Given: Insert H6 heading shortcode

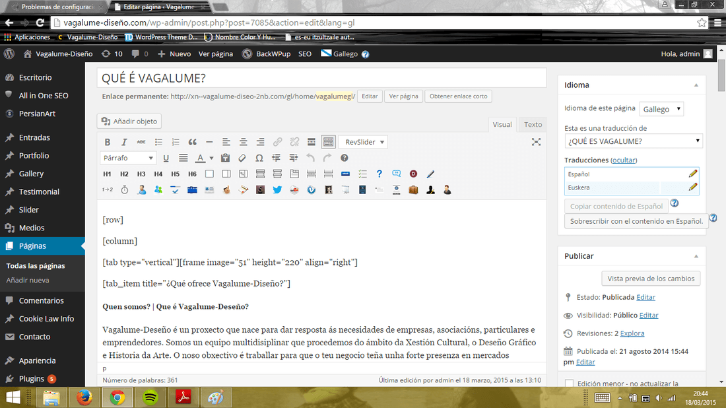Looking at the screenshot, I should [192, 174].
